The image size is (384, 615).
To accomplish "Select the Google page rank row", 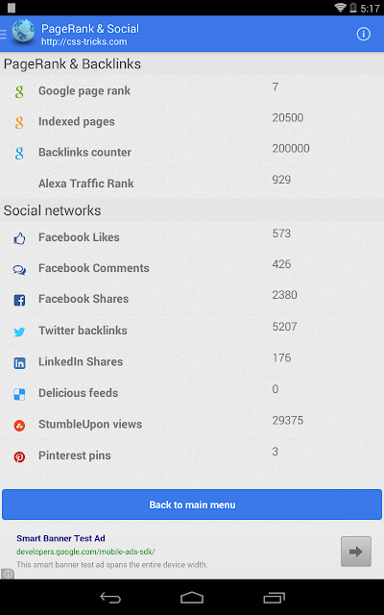I will tap(192, 90).
